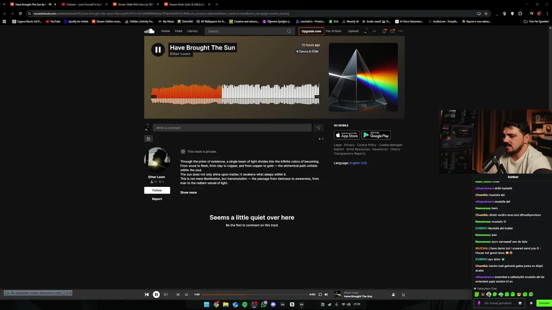This screenshot has height=310, width=552.
Task: Open the Dance & EDM tag
Action: tap(307, 52)
